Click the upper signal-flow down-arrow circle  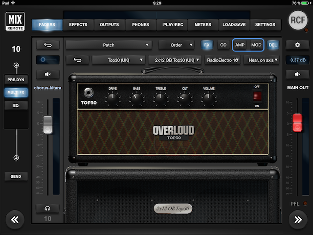pos(16,65)
